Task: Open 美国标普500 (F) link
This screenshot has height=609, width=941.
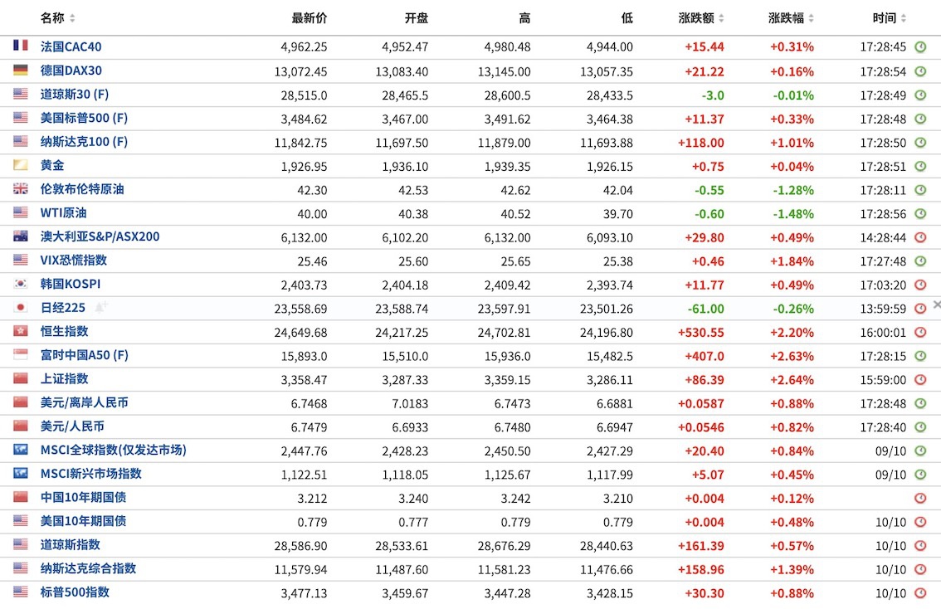Action: click(x=84, y=118)
